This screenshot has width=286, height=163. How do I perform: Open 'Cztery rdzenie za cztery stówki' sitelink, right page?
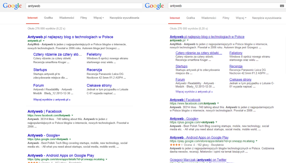click(199, 53)
